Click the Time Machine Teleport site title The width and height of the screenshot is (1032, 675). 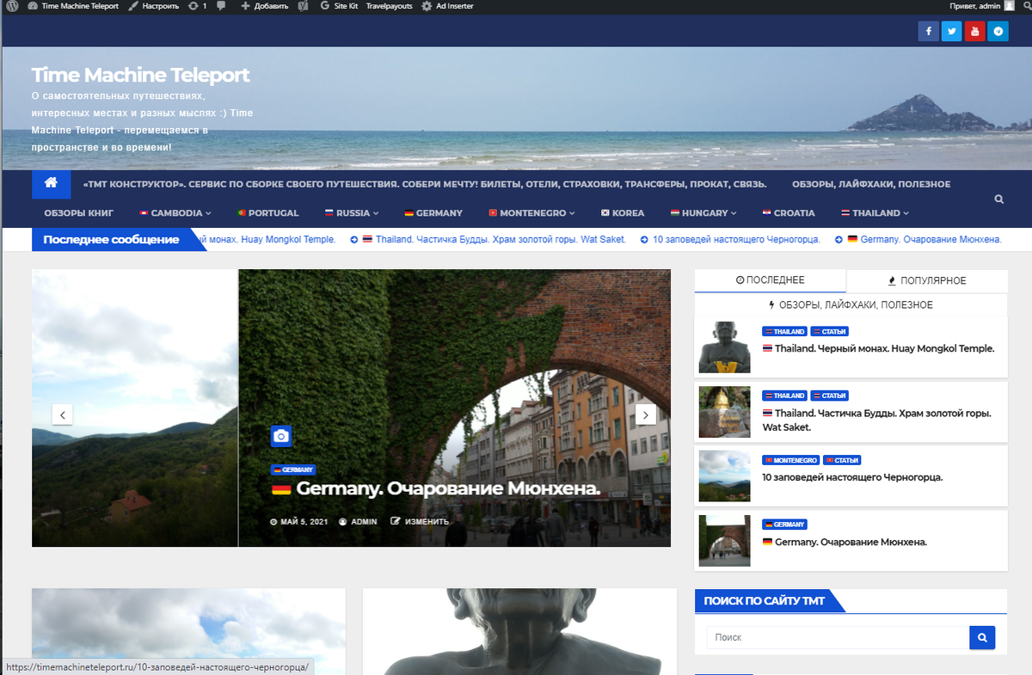(x=140, y=75)
